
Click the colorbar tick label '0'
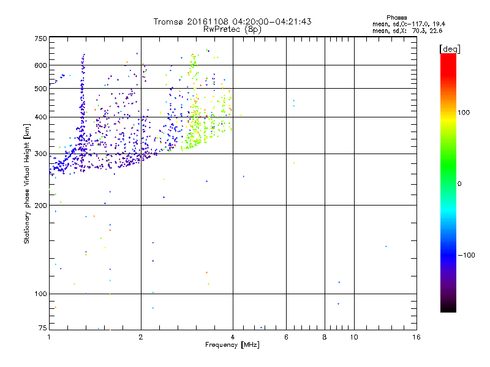[x=459, y=184]
